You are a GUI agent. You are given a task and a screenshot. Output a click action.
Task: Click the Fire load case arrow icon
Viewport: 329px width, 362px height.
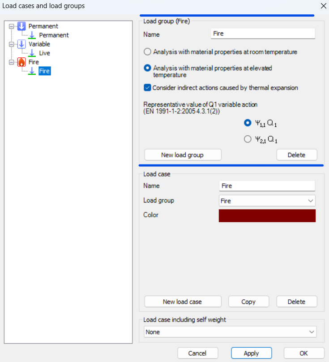click(x=32, y=71)
